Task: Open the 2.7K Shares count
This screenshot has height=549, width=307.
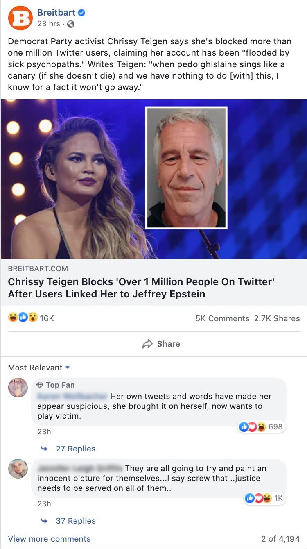Action: [277, 318]
